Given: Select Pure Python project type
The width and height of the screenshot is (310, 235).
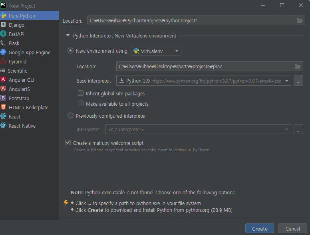Looking at the screenshot, I should (x=29, y=16).
